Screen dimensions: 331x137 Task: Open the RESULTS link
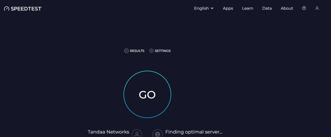click(137, 51)
